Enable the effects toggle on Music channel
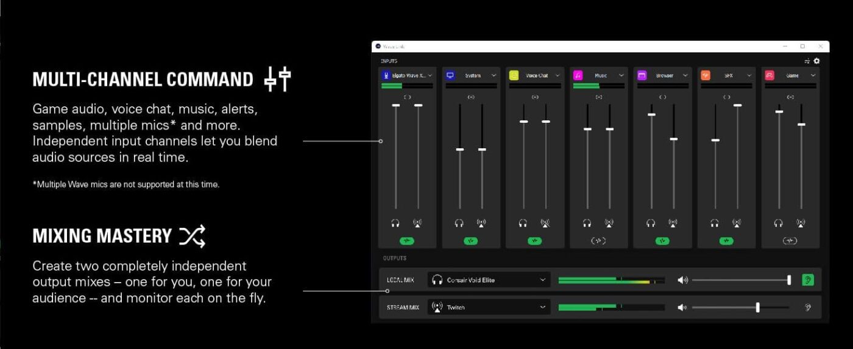The width and height of the screenshot is (853, 349). 598,241
